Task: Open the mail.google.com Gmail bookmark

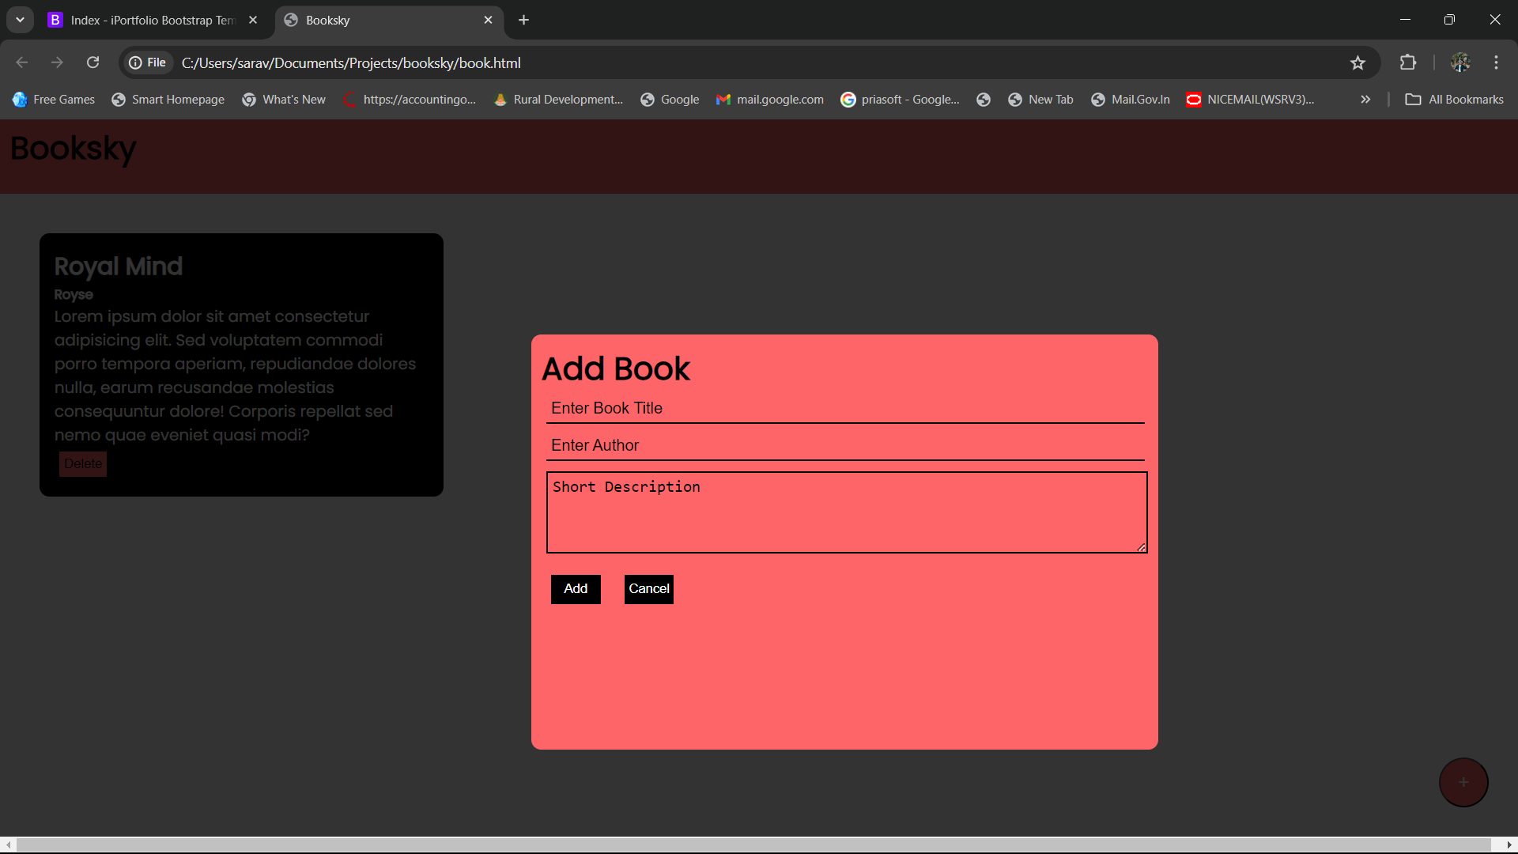Action: 769,100
